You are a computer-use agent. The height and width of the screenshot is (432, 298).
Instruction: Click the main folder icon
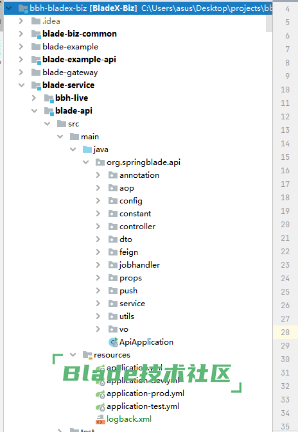click(x=74, y=136)
